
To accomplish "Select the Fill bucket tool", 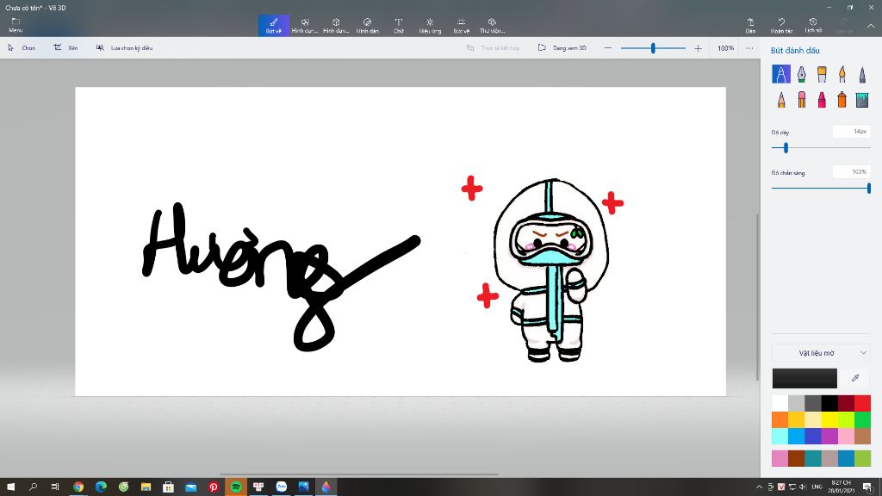I will [862, 100].
